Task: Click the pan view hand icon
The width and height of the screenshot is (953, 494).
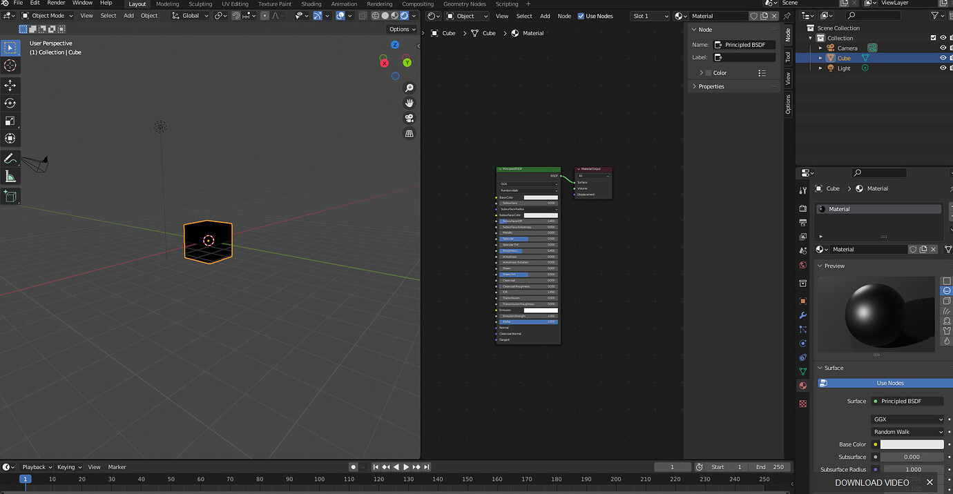Action: coord(410,103)
